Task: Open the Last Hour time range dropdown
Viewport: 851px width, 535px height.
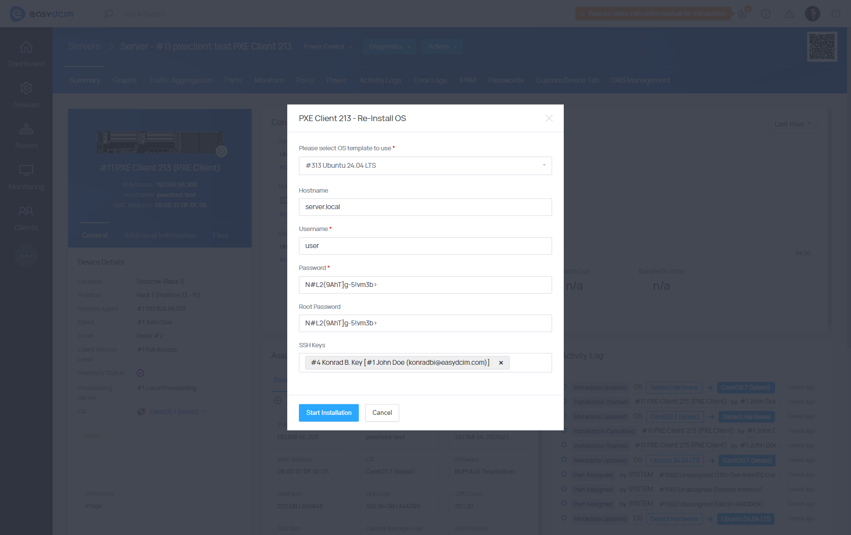Action: 793,124
